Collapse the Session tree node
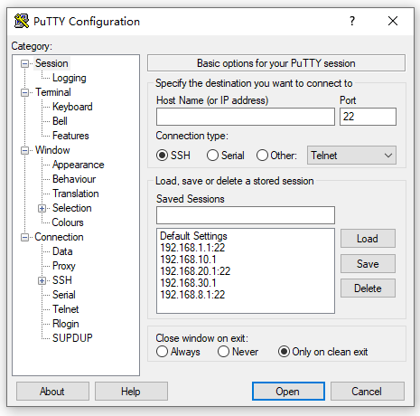Image resolution: width=420 pixels, height=416 pixels. [24, 63]
